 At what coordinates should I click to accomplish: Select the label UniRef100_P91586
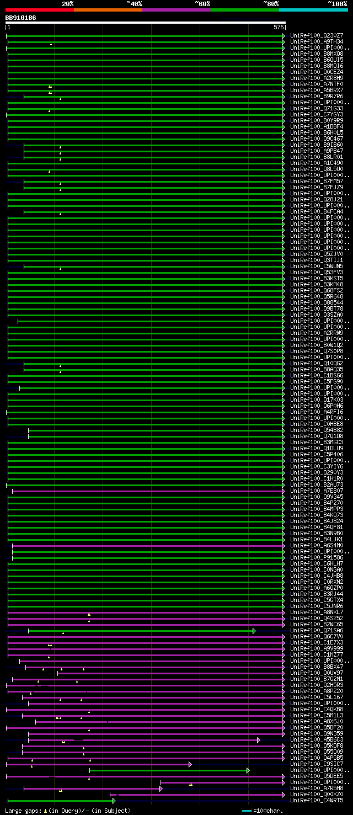(317, 557)
